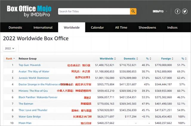
Task: Click the Box Office Mojo logo
Action: tap(29, 11)
